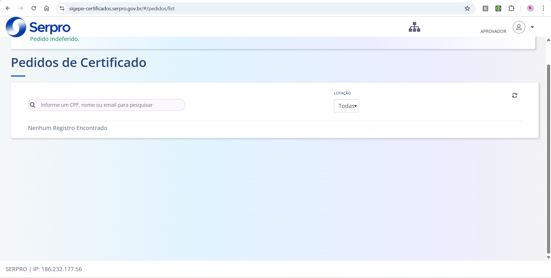The height and width of the screenshot is (278, 551).
Task: Reload the browser page
Action: coord(34,8)
